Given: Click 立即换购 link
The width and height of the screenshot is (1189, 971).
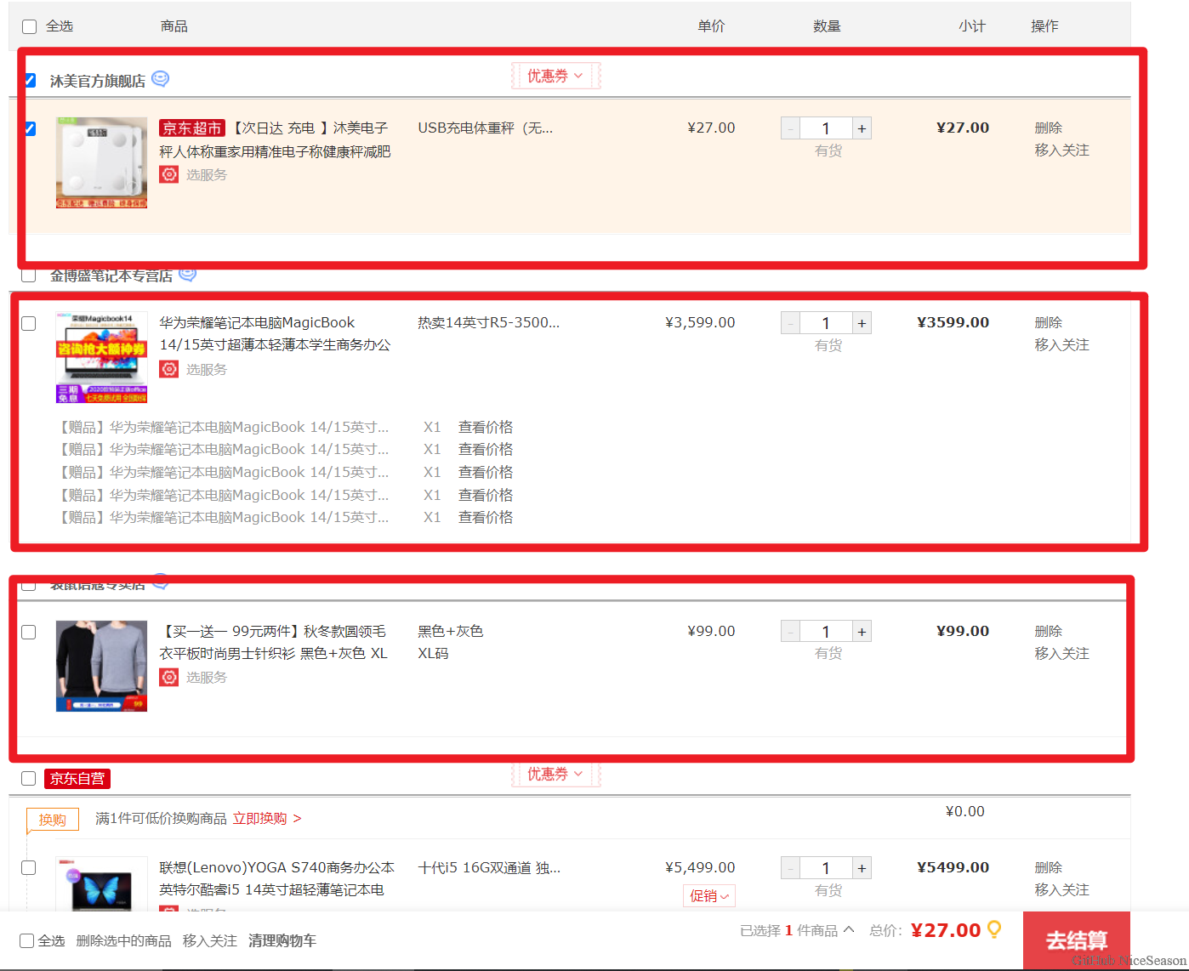Looking at the screenshot, I should point(266,818).
